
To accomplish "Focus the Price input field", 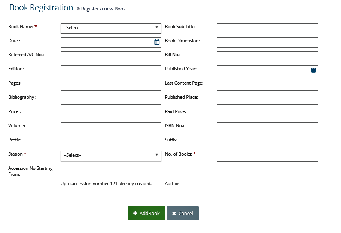I will pyautogui.click(x=111, y=113).
